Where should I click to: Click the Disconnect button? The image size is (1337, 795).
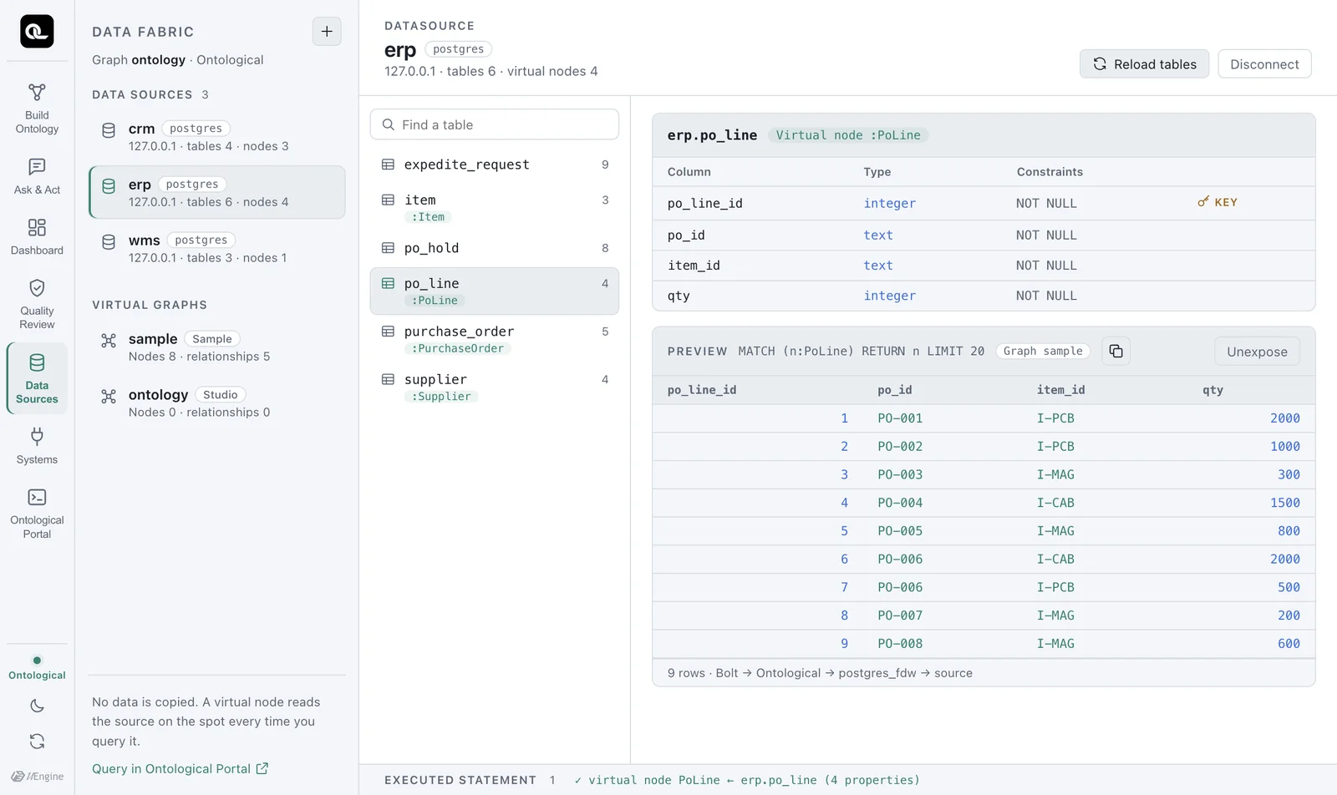point(1264,64)
